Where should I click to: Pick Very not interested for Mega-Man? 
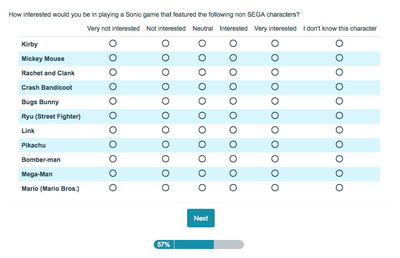click(113, 173)
